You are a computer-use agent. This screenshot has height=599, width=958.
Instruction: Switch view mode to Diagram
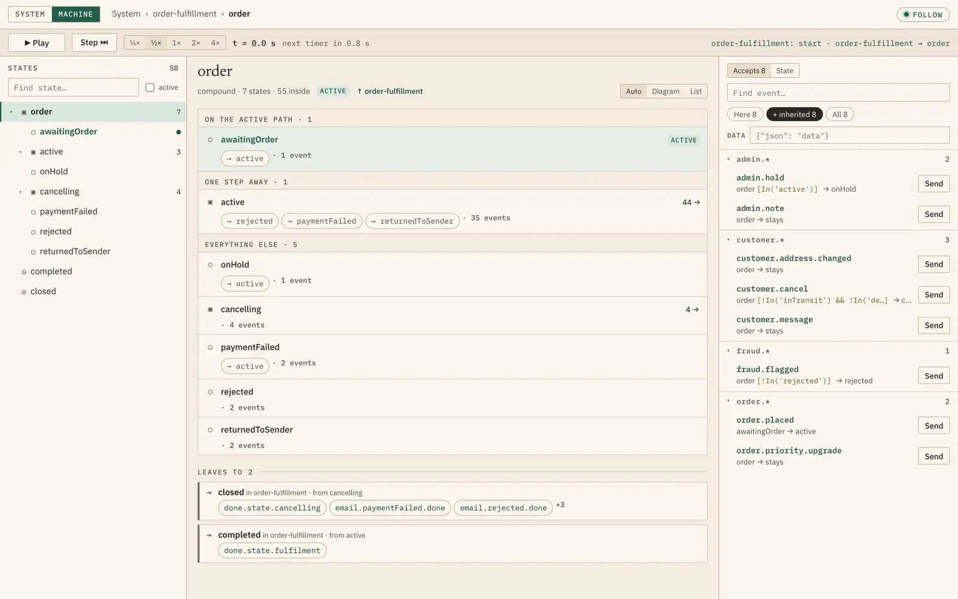(666, 92)
